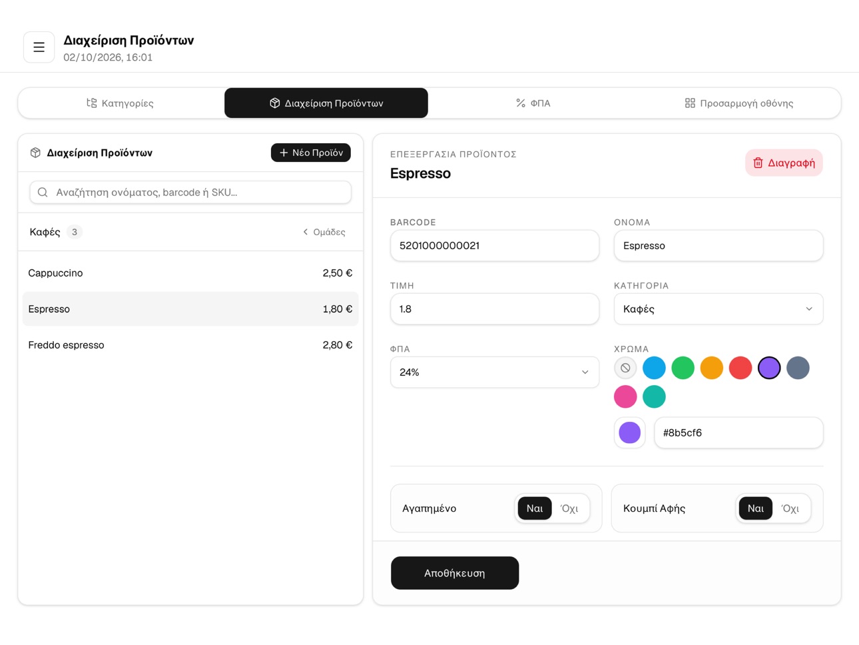Click the Όνομα input field
Viewport: 859px width, 645px height.
pyautogui.click(x=718, y=246)
